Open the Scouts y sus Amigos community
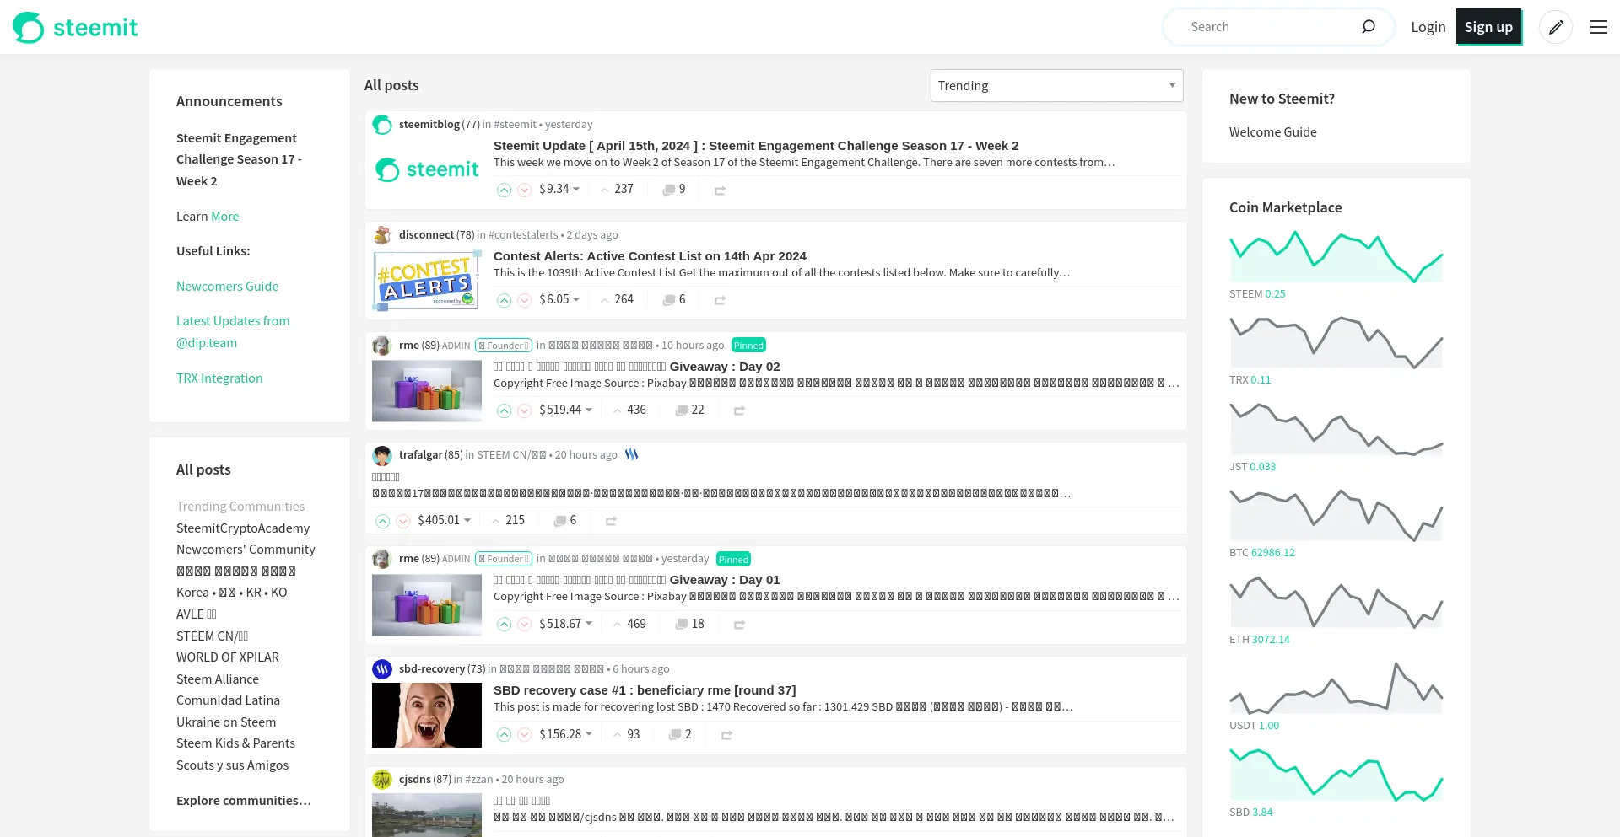Viewport: 1620px width, 837px height. [x=232, y=765]
